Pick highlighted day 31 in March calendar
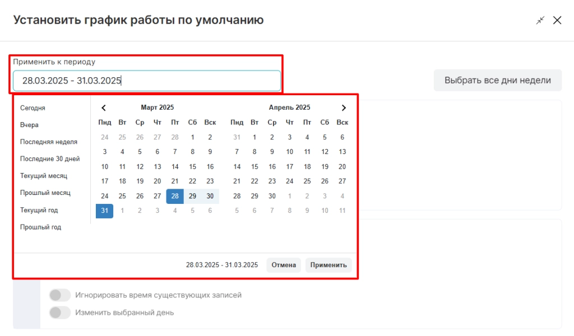574x336 pixels. (x=105, y=211)
